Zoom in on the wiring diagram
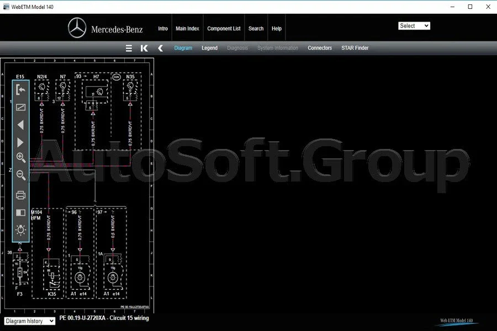497x331 pixels. click(x=20, y=158)
